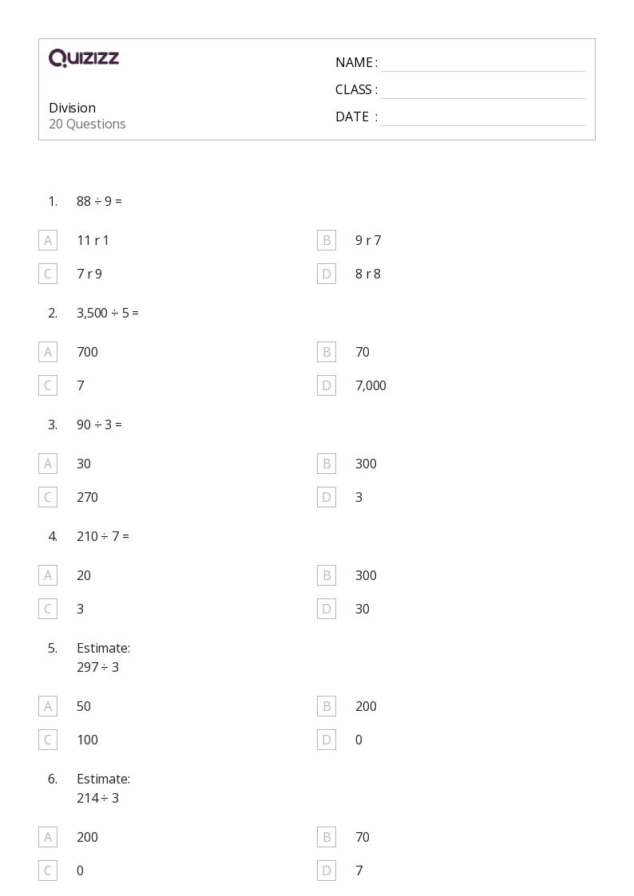Viewport: 634px width, 896px height.
Task: Choose option A '30' for 90 ÷ 3
Action: [x=48, y=464]
